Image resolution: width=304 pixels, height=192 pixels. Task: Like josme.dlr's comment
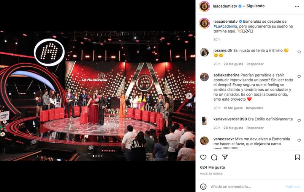point(299,52)
